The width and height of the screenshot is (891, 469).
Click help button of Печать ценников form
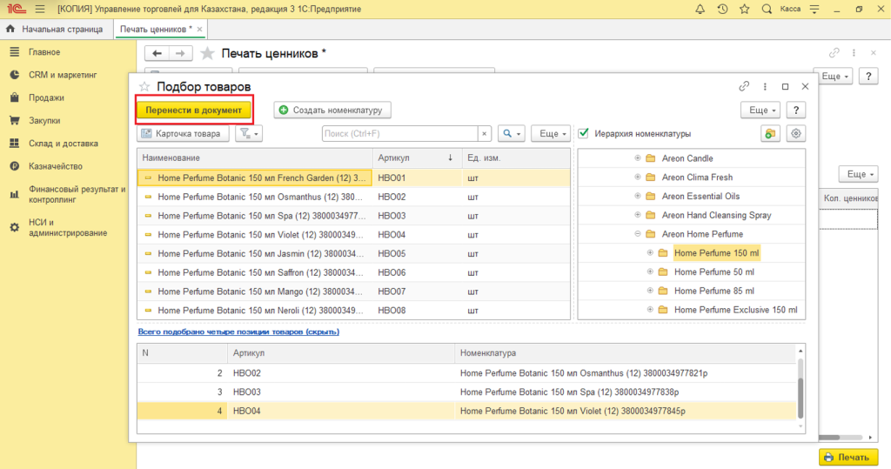868,77
